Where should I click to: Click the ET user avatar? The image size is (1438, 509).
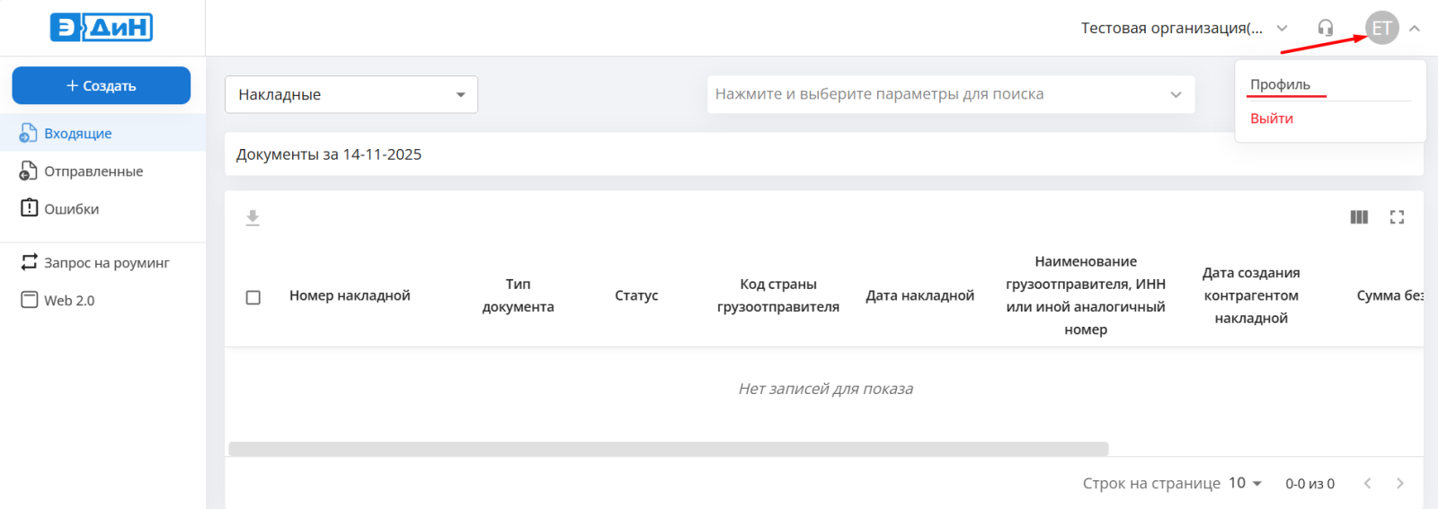coord(1381,28)
